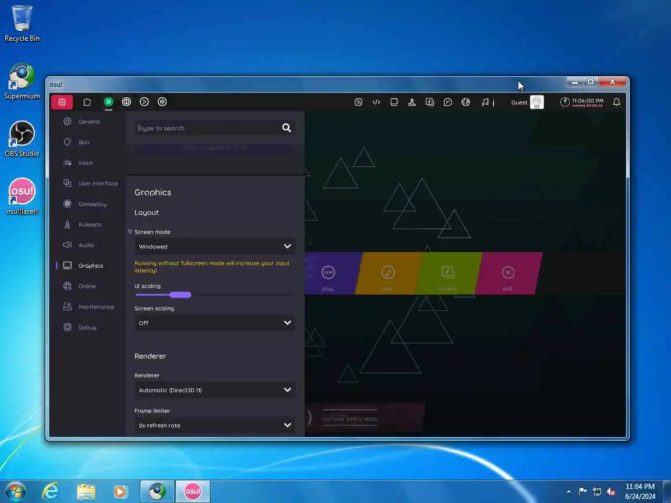Open the Online settings section
Image resolution: width=671 pixels, height=503 pixels.
point(87,286)
